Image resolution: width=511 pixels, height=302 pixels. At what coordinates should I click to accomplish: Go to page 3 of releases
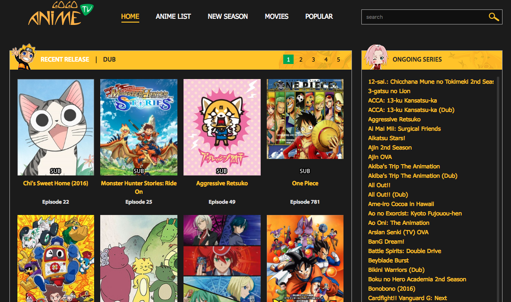(x=313, y=59)
